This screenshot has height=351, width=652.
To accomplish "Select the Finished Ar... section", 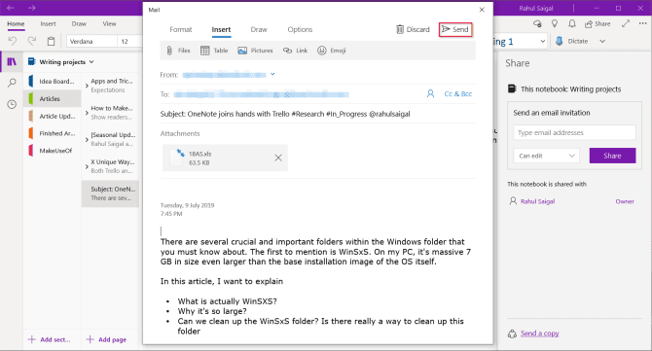I will click(53, 133).
